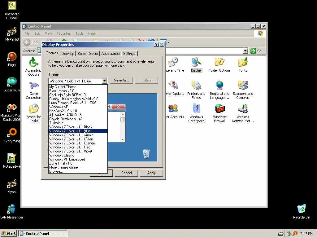Select the Fonts Control Panel icon
Viewport: 317px width, 238px height.
pyautogui.click(x=243, y=65)
